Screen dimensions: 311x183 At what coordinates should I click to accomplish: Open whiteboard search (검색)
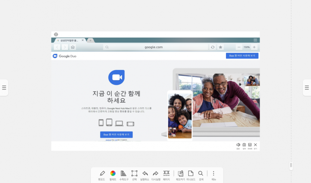point(201,175)
